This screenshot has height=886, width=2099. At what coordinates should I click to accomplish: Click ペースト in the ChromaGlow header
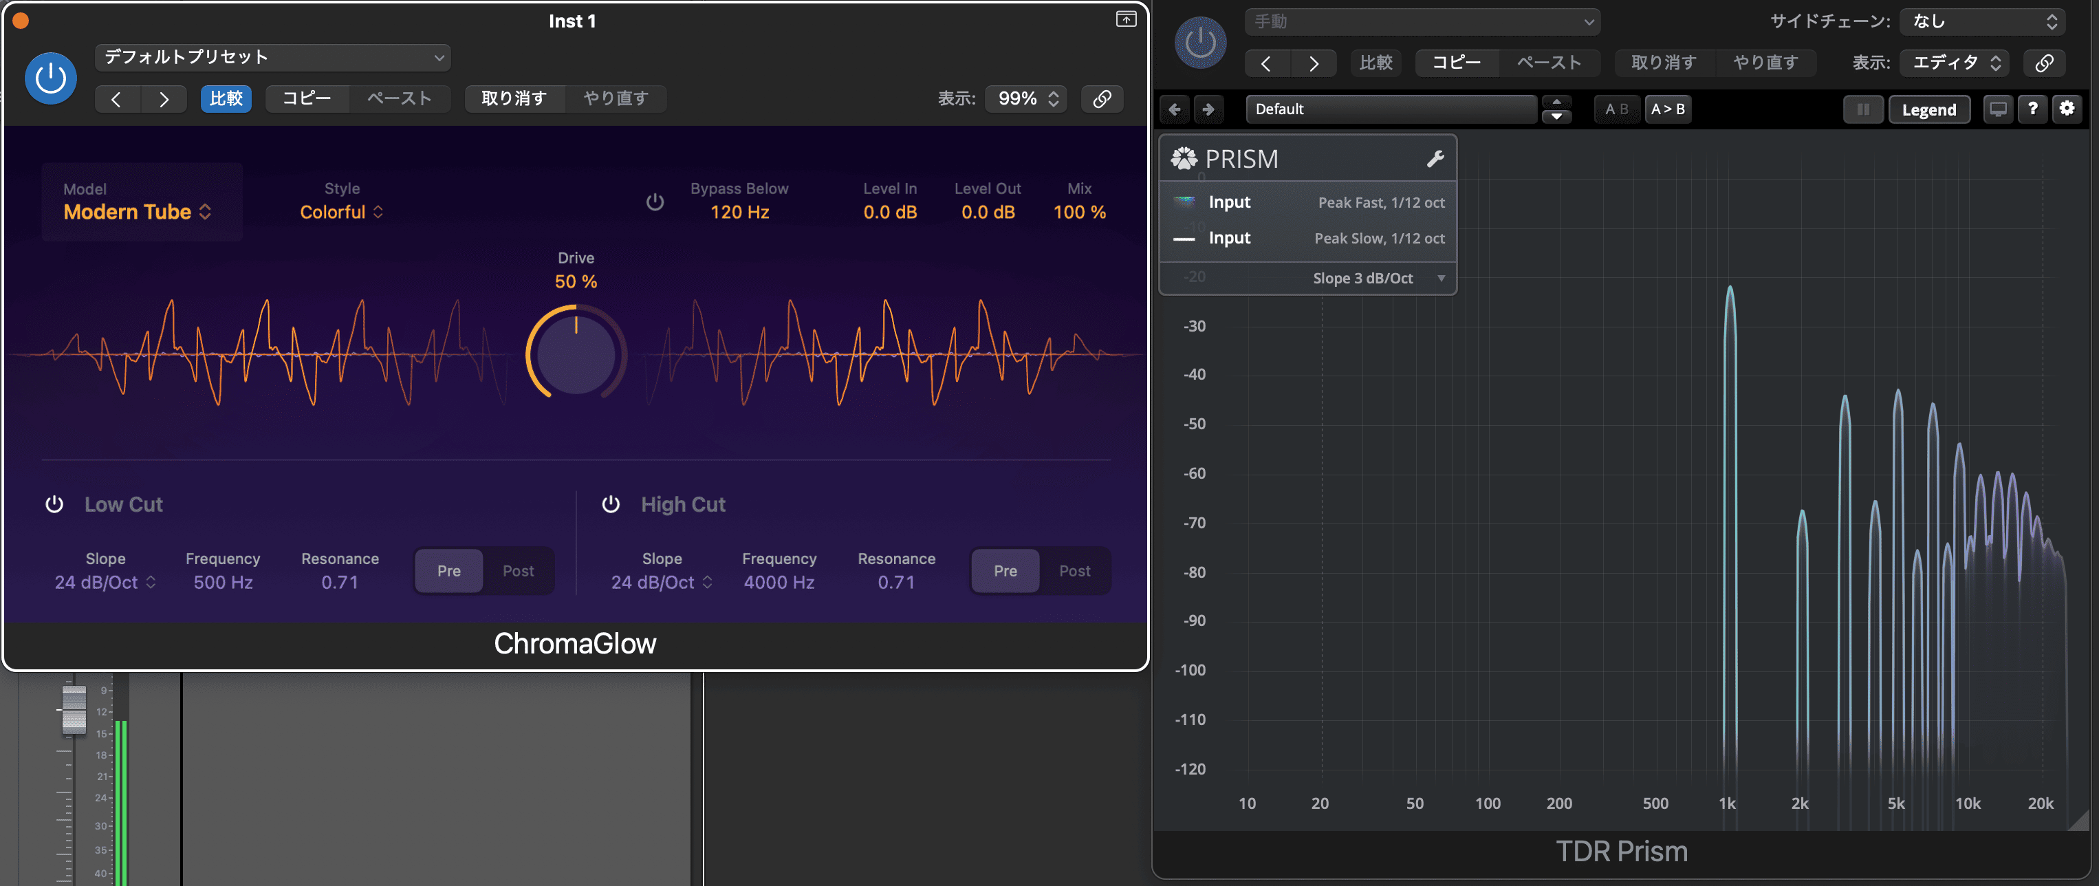tap(400, 98)
